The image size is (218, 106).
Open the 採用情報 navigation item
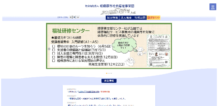point(112,18)
